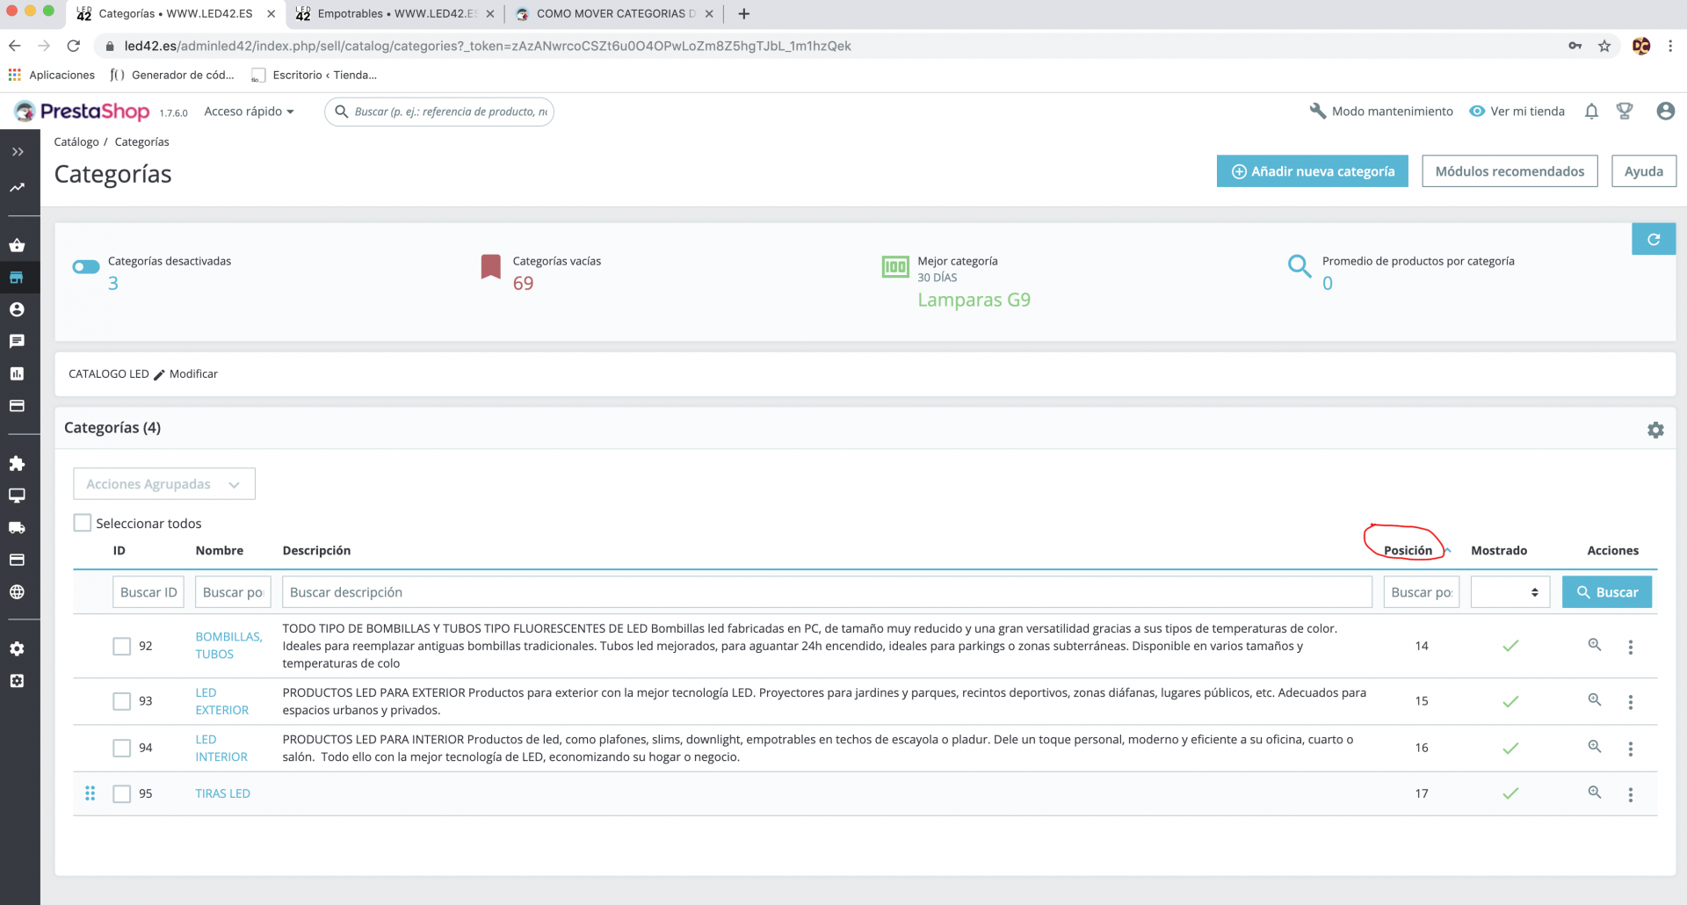Toggle displayed status of BOMBILLAS, TUBOS
Image resolution: width=1687 pixels, height=905 pixels.
point(1510,646)
